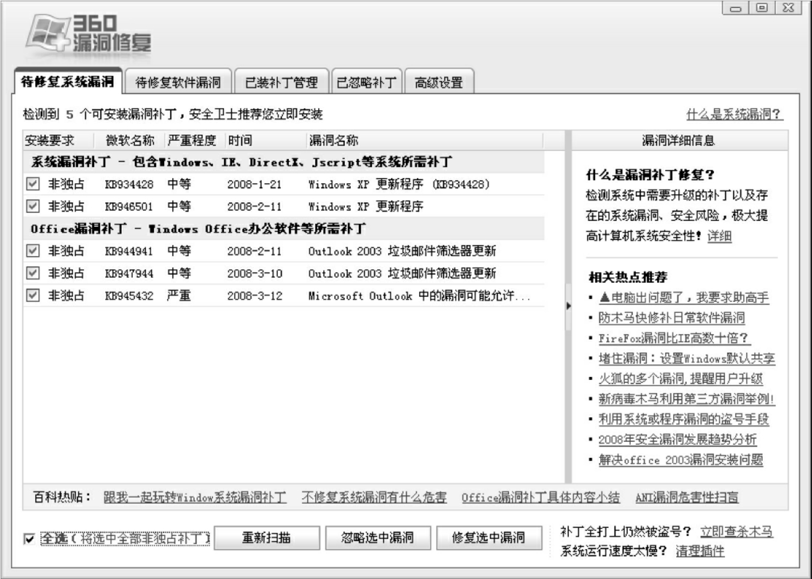Click the 解决office 2003漏洞安装问题 link

[680, 460]
